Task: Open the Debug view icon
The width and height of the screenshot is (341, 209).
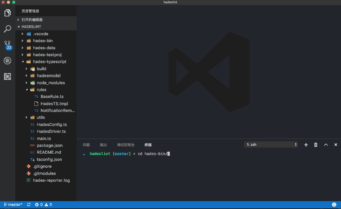Action: 8,60
